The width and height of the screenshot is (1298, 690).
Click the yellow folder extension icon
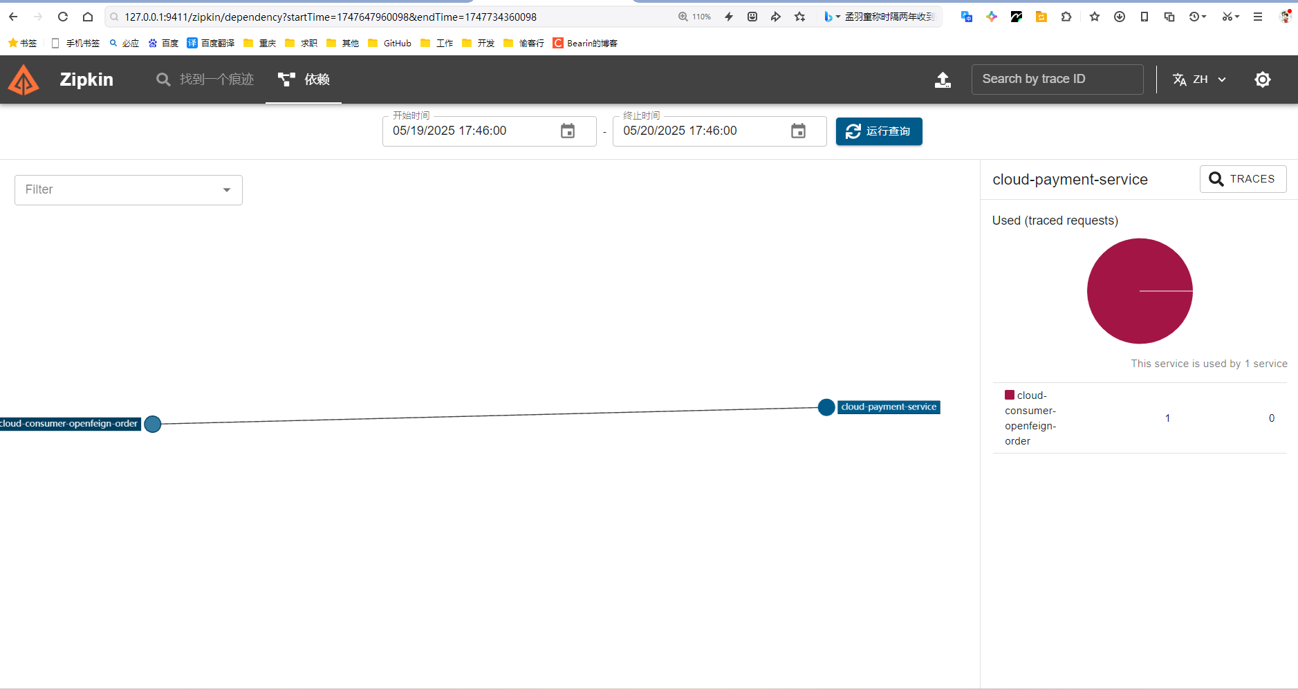(1041, 17)
